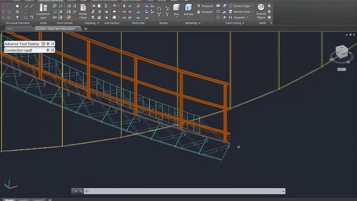This screenshot has height=201, width=357.
Task: Select the arch-shaped icon in Nodes panel
Action: tap(159, 9)
